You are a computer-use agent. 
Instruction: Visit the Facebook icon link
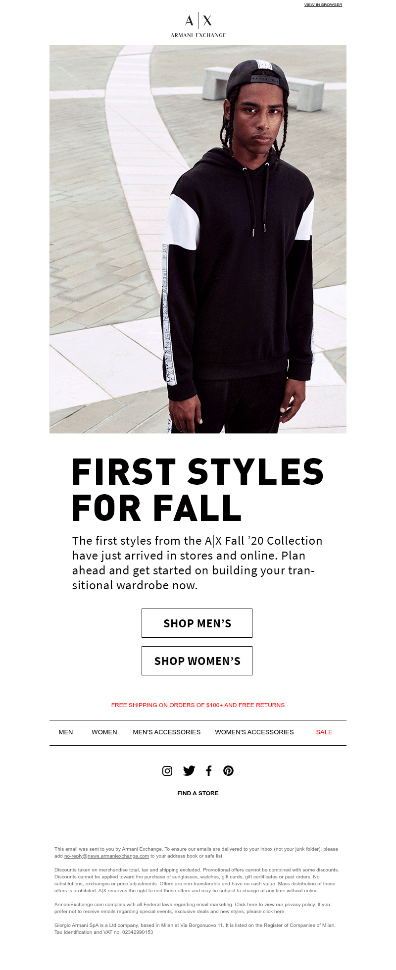coord(209,770)
